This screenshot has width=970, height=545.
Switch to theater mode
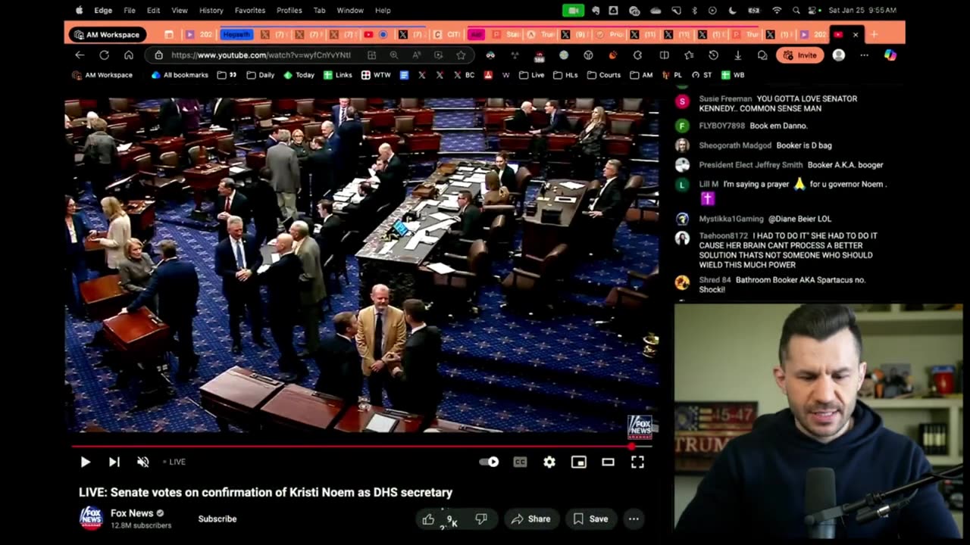[608, 462]
